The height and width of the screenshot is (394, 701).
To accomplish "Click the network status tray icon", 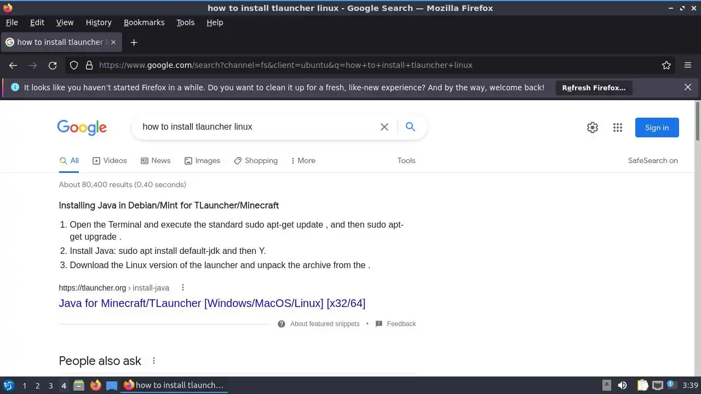I will (658, 385).
